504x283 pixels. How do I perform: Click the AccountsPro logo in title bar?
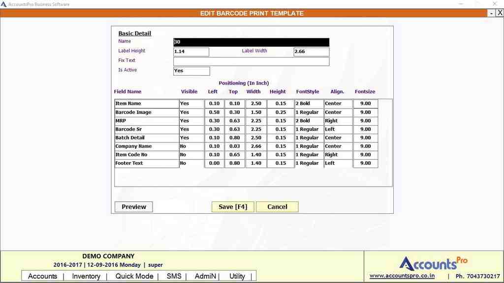pyautogui.click(x=4, y=4)
